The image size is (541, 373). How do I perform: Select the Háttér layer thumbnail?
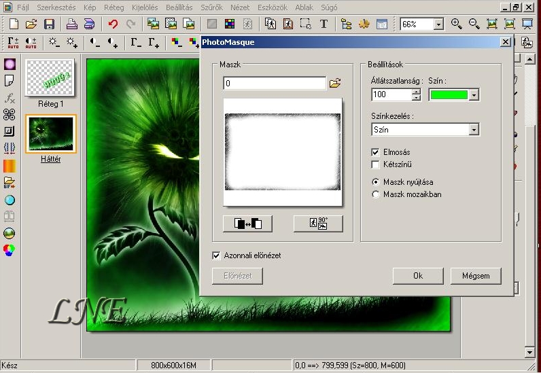click(x=51, y=134)
